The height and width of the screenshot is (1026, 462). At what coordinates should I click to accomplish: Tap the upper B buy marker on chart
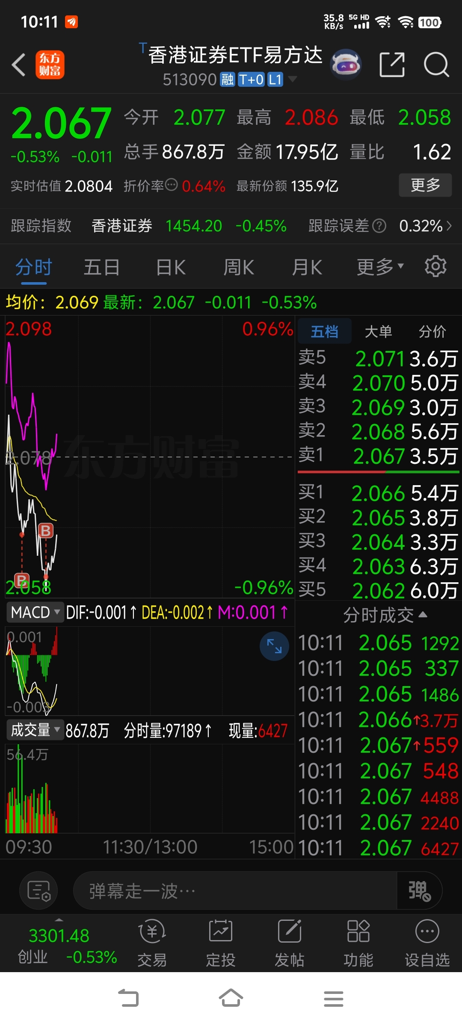[x=46, y=531]
